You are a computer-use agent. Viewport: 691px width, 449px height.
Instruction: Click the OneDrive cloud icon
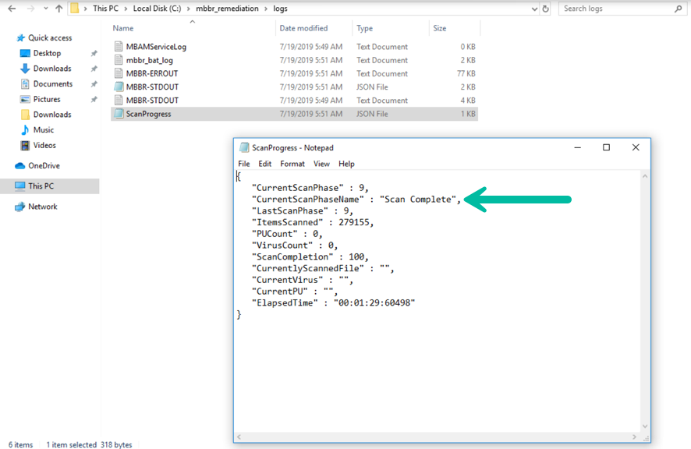click(x=19, y=166)
